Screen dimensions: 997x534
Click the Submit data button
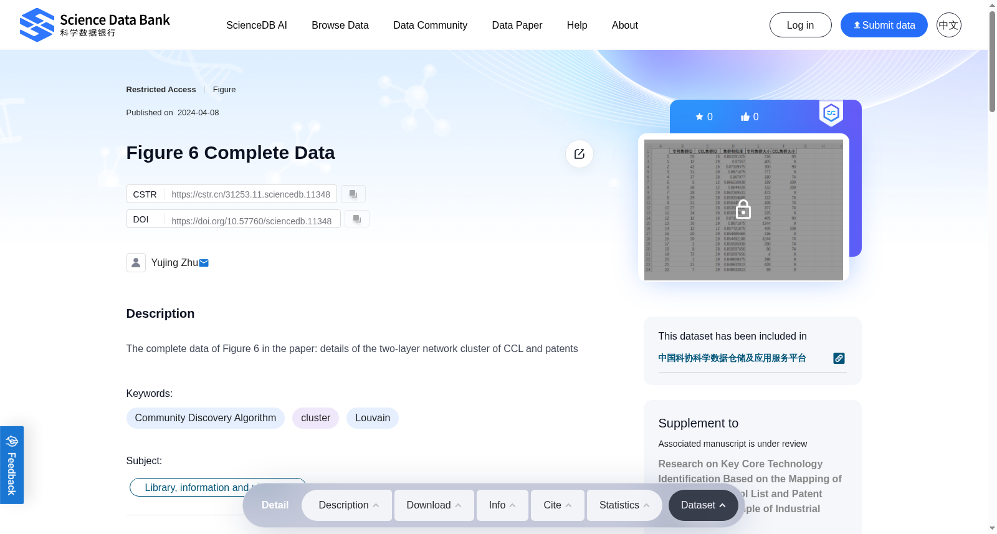(884, 25)
